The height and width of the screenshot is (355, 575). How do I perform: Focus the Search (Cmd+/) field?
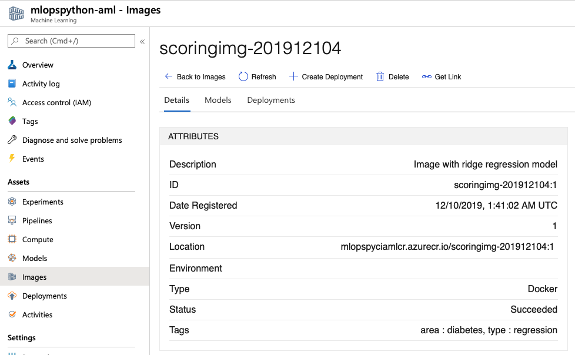(x=71, y=41)
